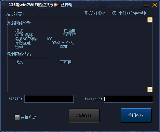Select the 身份验证 WPA2 line
Viewport: 160px width, 132px height.
tap(44, 43)
